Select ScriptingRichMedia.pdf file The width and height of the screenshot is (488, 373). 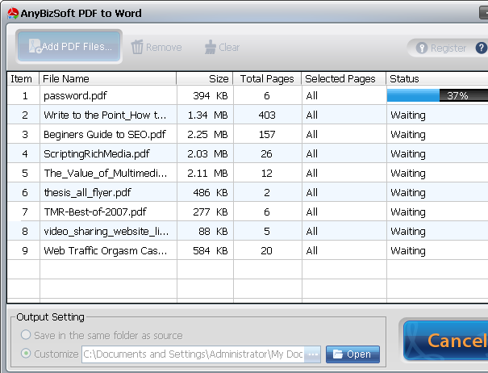click(x=97, y=153)
